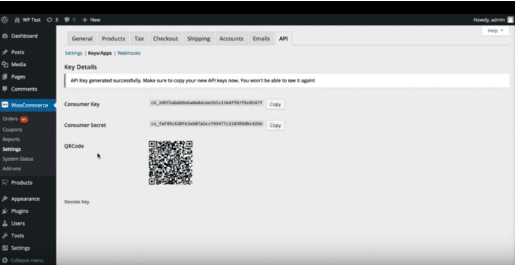Open Add-ons submenu item
The height and width of the screenshot is (265, 515).
[12, 168]
